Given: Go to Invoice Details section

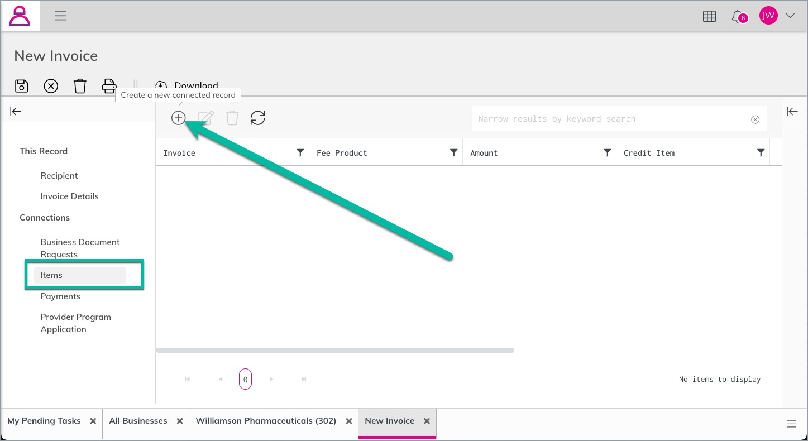Looking at the screenshot, I should coord(69,196).
